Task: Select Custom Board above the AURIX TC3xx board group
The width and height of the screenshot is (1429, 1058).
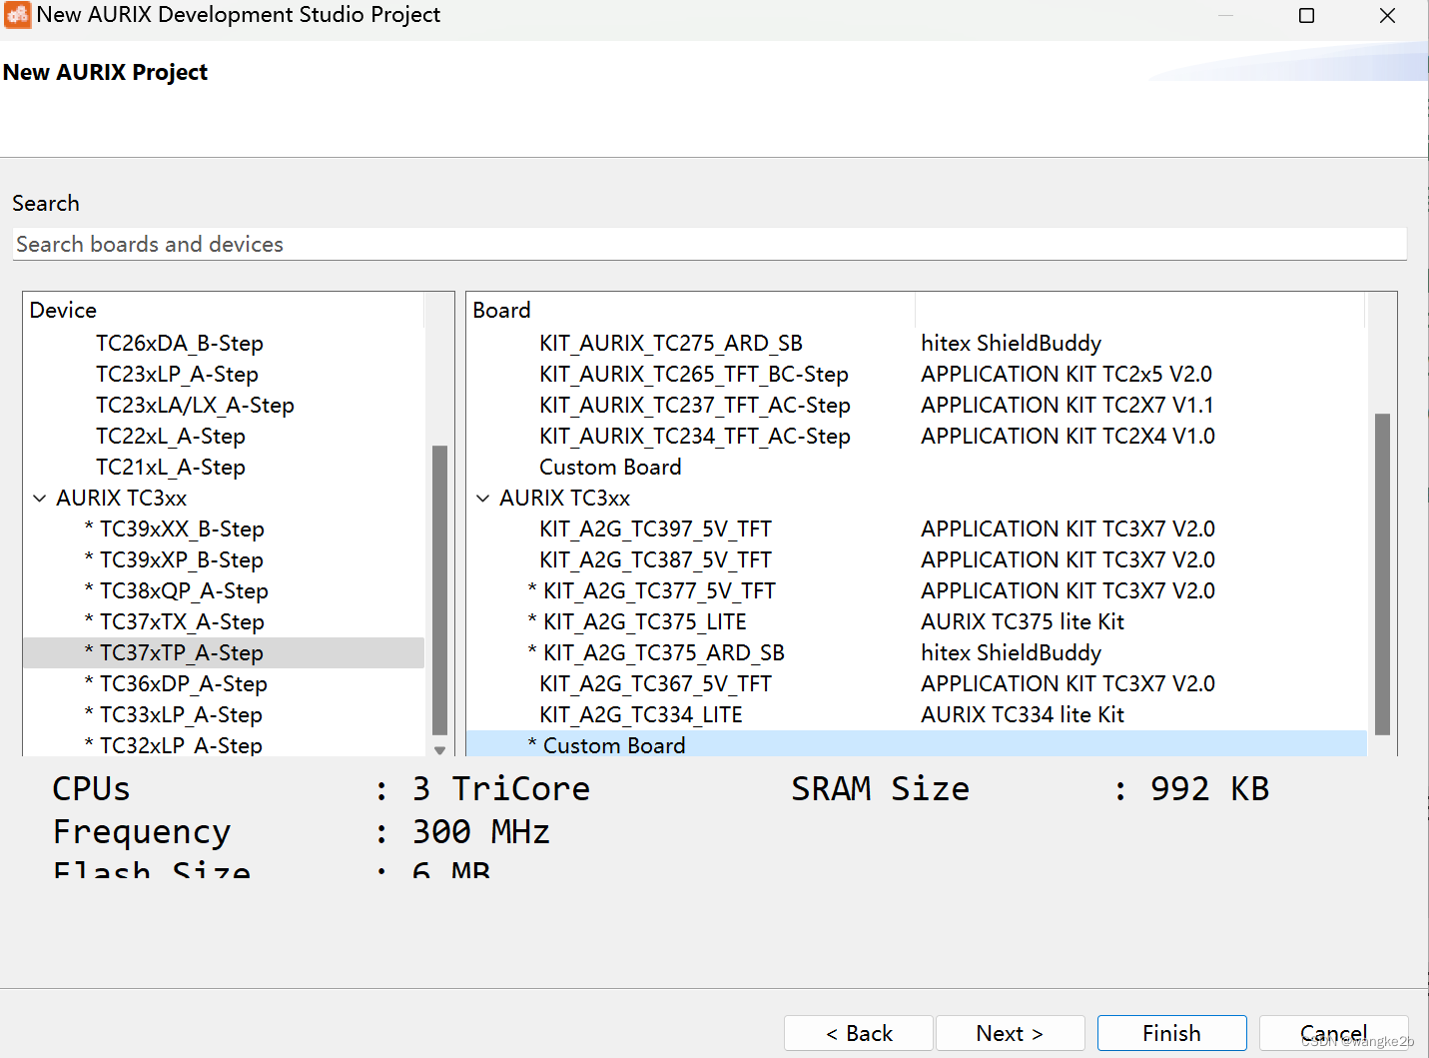Action: (610, 467)
